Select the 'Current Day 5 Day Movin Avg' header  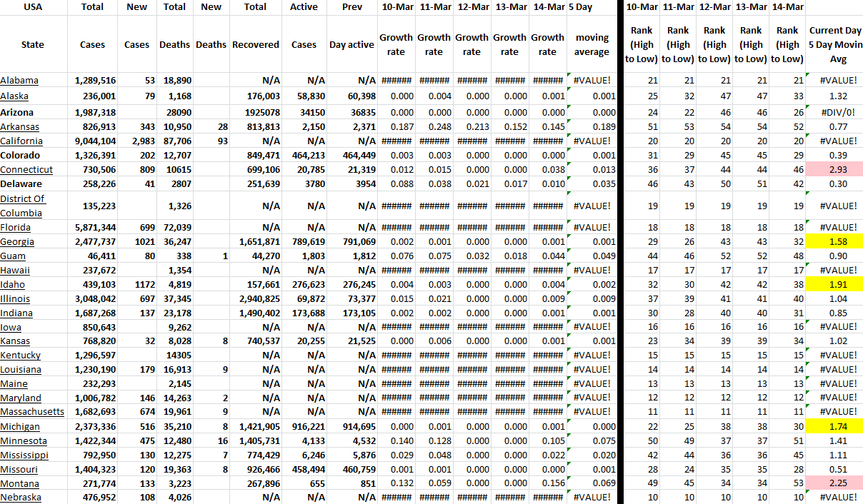[834, 44]
